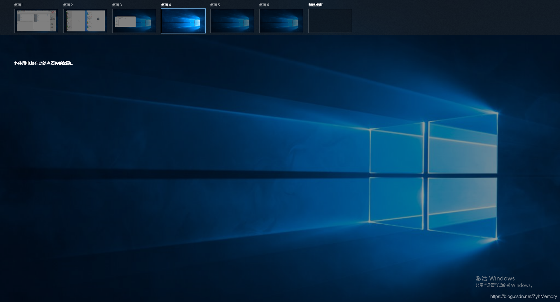560x302 pixels.
Task: Switch to the 桌面 5 thumbnail
Action: (x=232, y=21)
